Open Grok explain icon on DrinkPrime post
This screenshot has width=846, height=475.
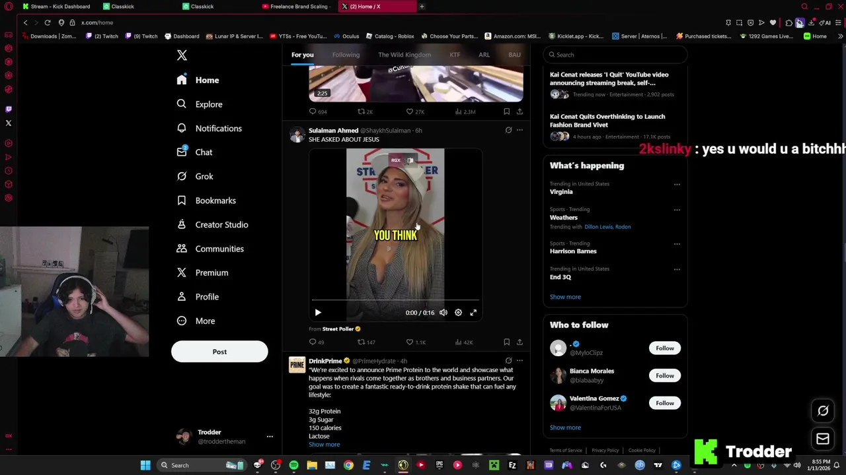508,361
